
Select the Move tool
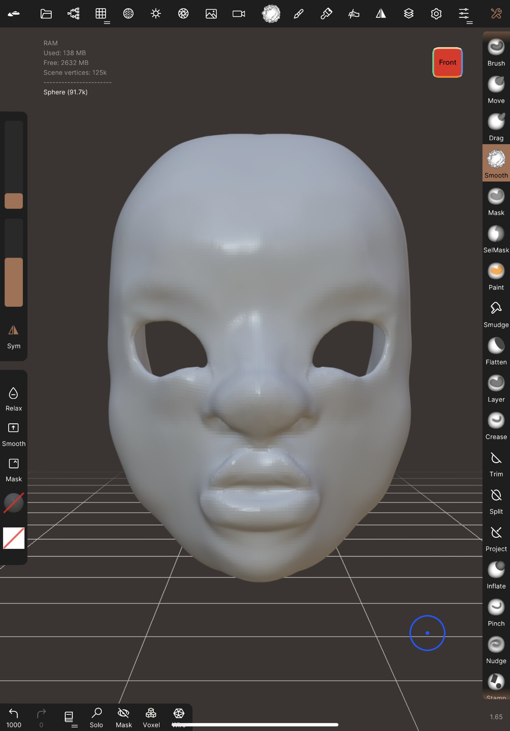click(x=496, y=90)
